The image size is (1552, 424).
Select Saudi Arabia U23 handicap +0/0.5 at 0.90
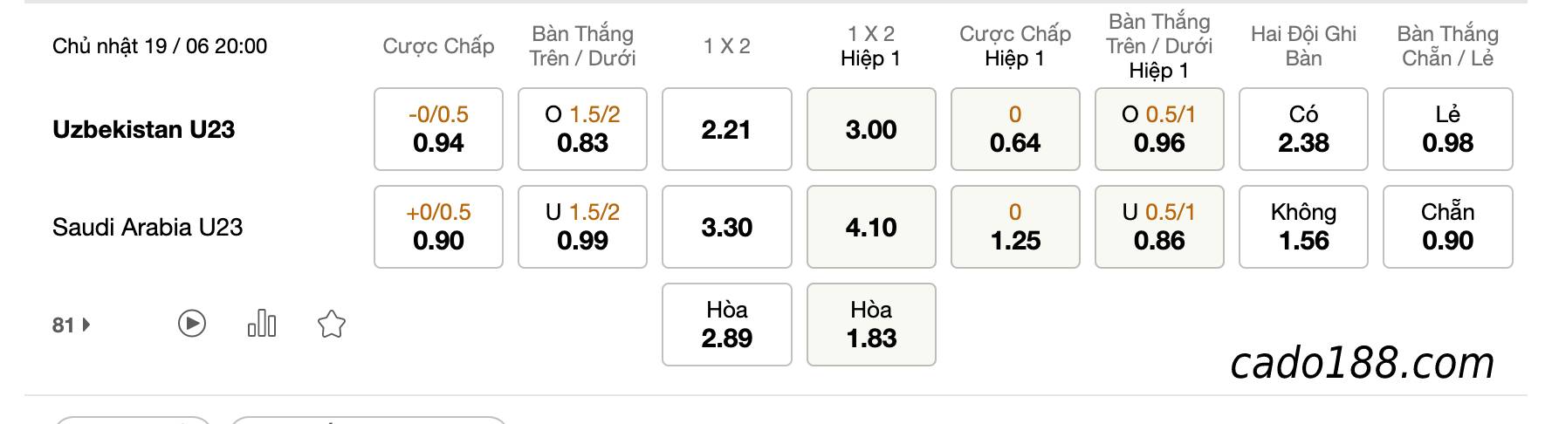pos(438,227)
